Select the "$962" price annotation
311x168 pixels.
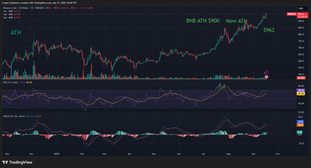coord(269,30)
